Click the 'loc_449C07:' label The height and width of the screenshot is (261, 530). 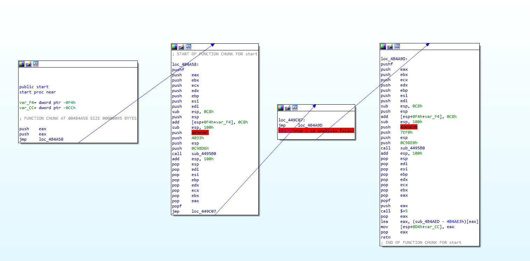click(x=292, y=120)
